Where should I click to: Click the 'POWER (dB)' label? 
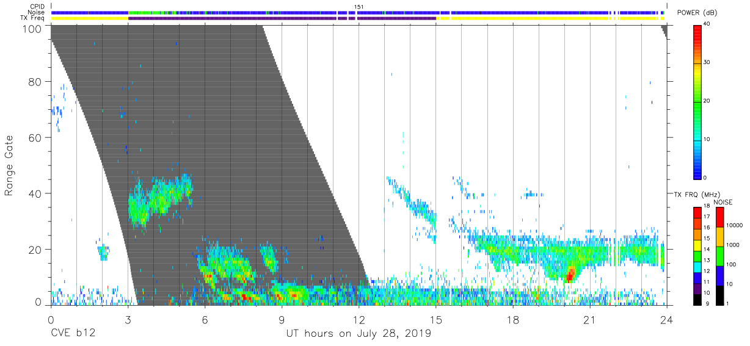coord(697,13)
